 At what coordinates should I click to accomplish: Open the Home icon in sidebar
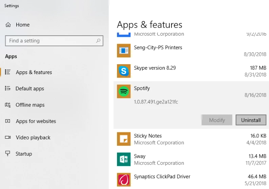click(8, 25)
